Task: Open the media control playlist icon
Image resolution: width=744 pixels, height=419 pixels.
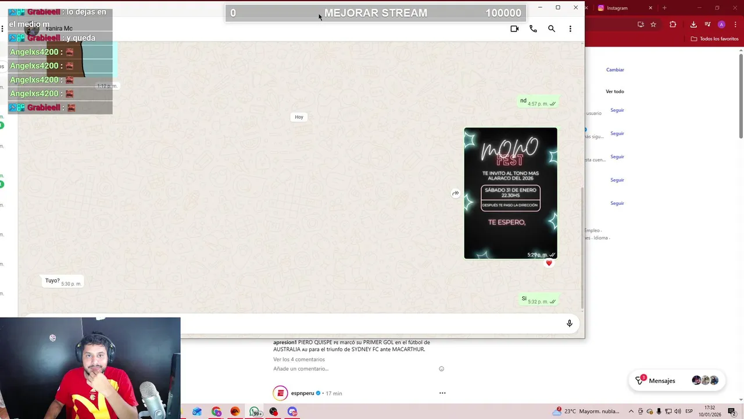Action: 707,24
